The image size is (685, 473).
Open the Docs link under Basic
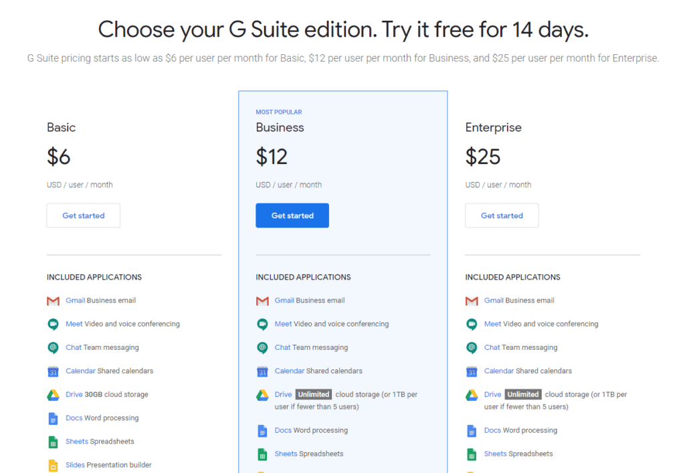(74, 418)
